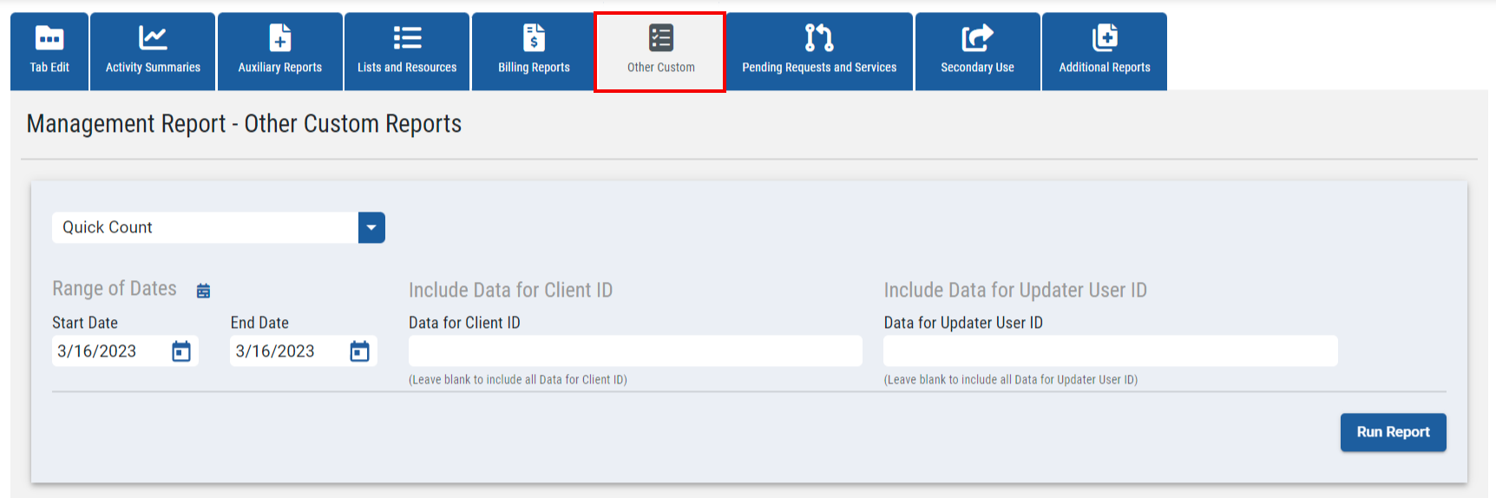The image size is (1496, 498).
Task: Switch to the Secondary Use tab
Action: 977,51
